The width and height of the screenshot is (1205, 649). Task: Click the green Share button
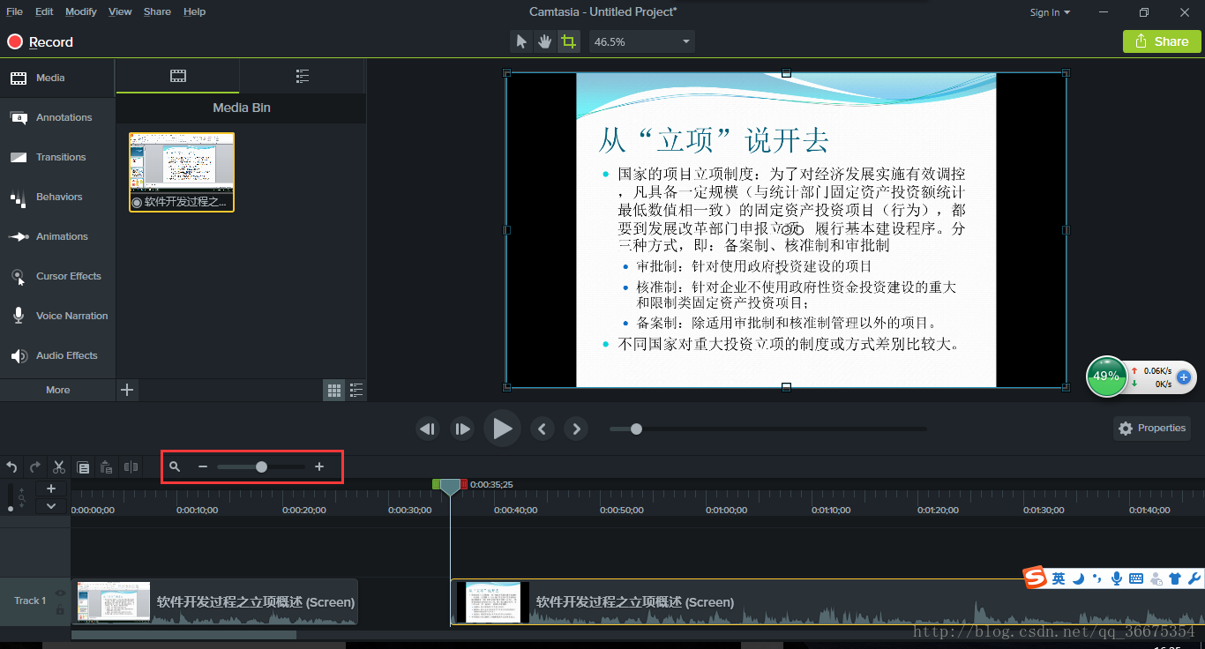coord(1162,41)
